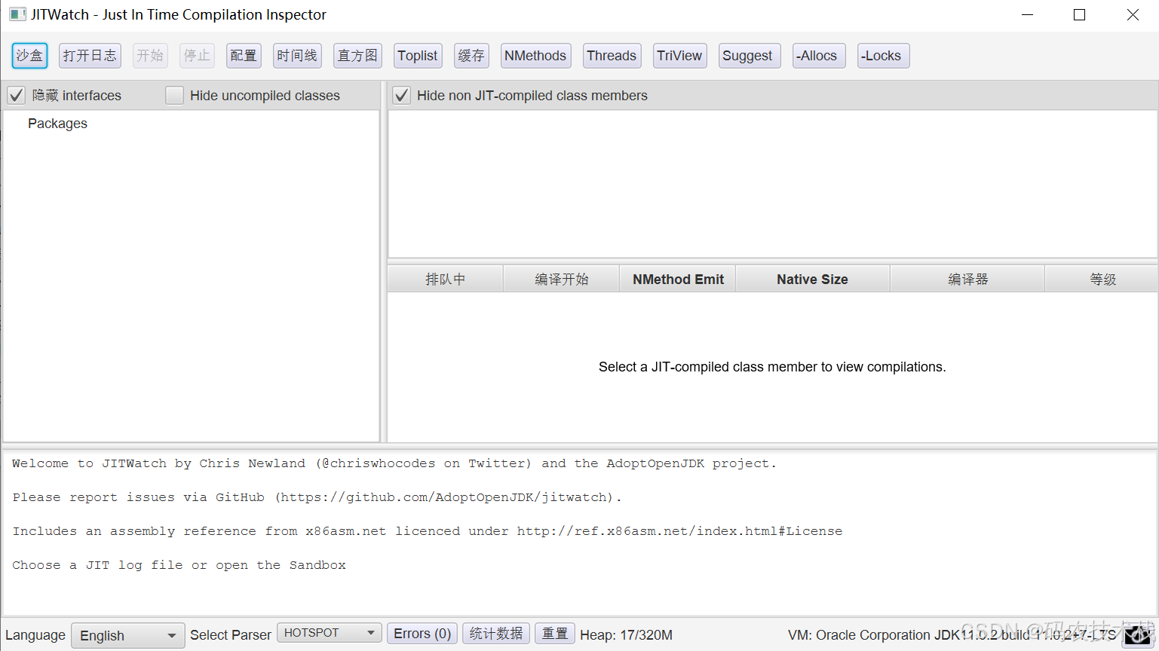The image size is (1159, 651).
Task: Maximize the JITWatch window
Action: click(x=1079, y=15)
